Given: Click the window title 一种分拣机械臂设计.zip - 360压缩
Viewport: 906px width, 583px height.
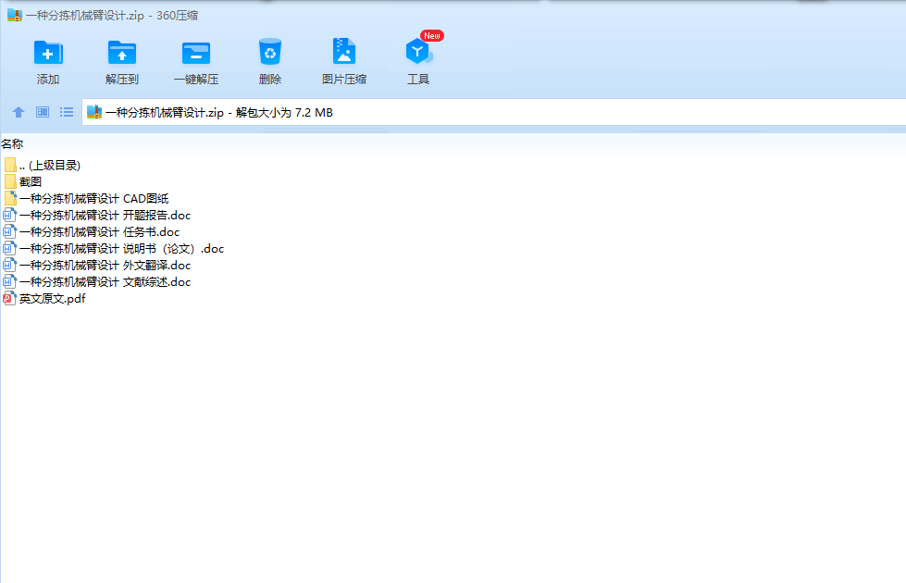Looking at the screenshot, I should click(x=112, y=16).
